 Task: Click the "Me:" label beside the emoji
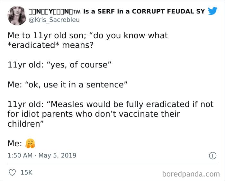tap(15, 143)
